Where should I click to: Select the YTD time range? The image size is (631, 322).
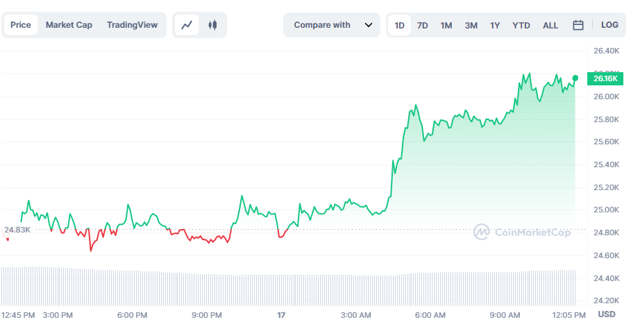[521, 25]
